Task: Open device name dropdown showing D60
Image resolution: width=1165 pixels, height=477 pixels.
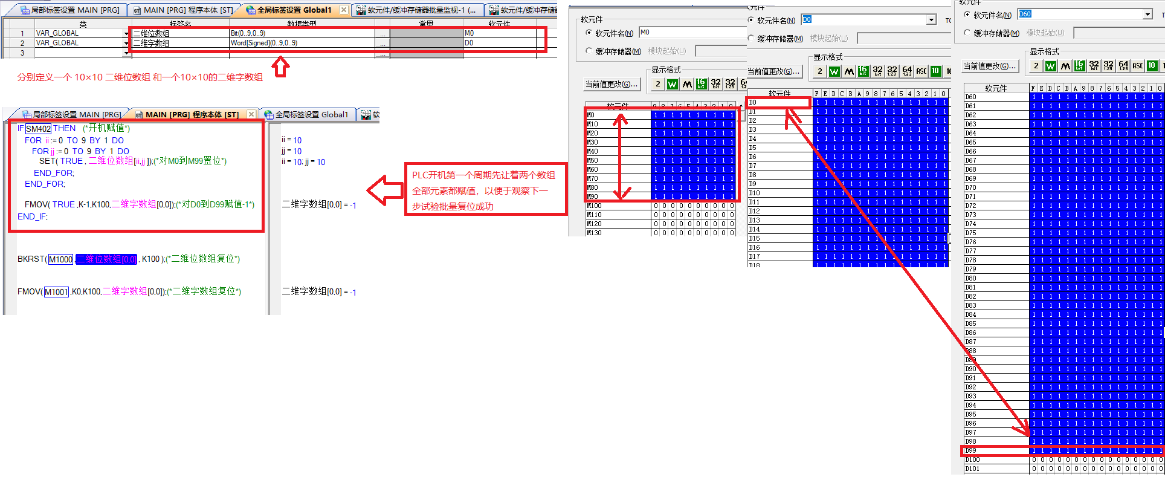Action: click(x=1147, y=15)
